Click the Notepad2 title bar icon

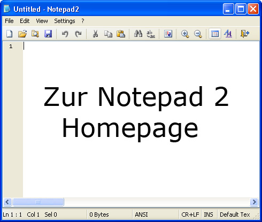click(7, 9)
